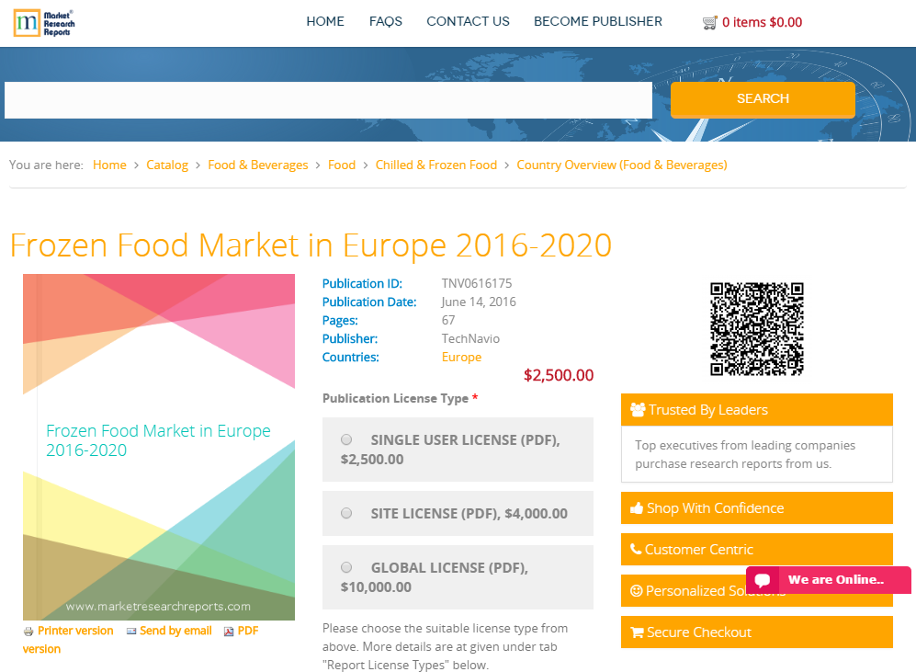
Task: Click the Market Research Reports logo
Action: tap(44, 23)
